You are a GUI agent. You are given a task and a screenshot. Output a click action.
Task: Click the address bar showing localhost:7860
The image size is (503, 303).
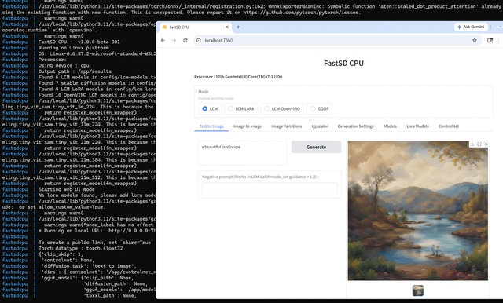(x=337, y=40)
